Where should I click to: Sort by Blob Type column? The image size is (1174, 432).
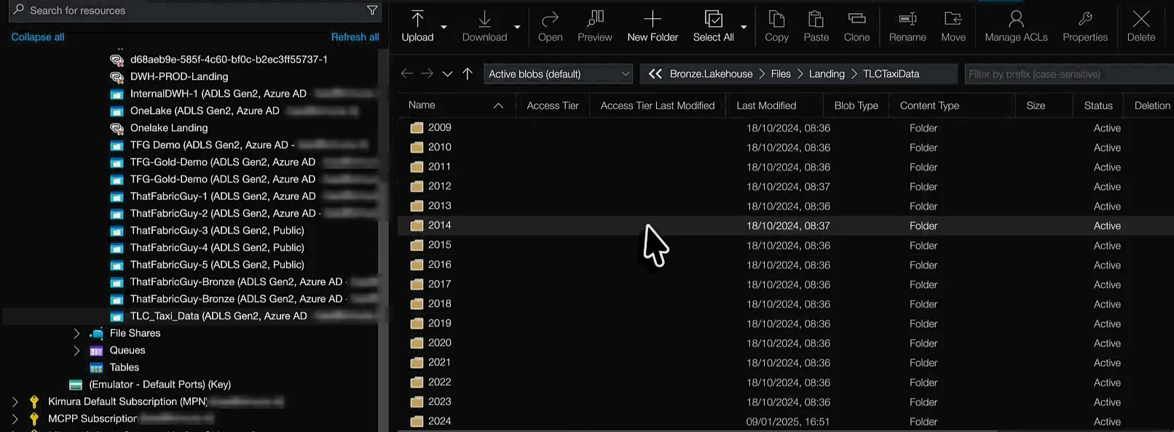tap(856, 105)
